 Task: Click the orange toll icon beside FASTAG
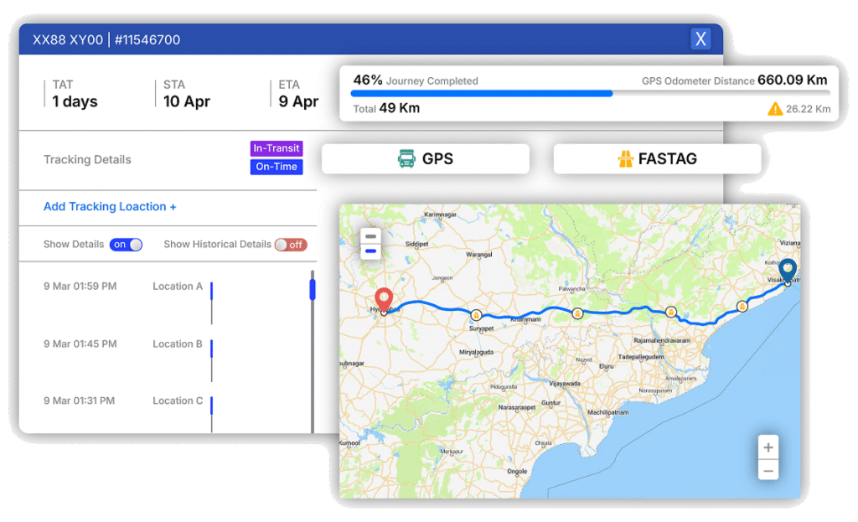point(625,158)
